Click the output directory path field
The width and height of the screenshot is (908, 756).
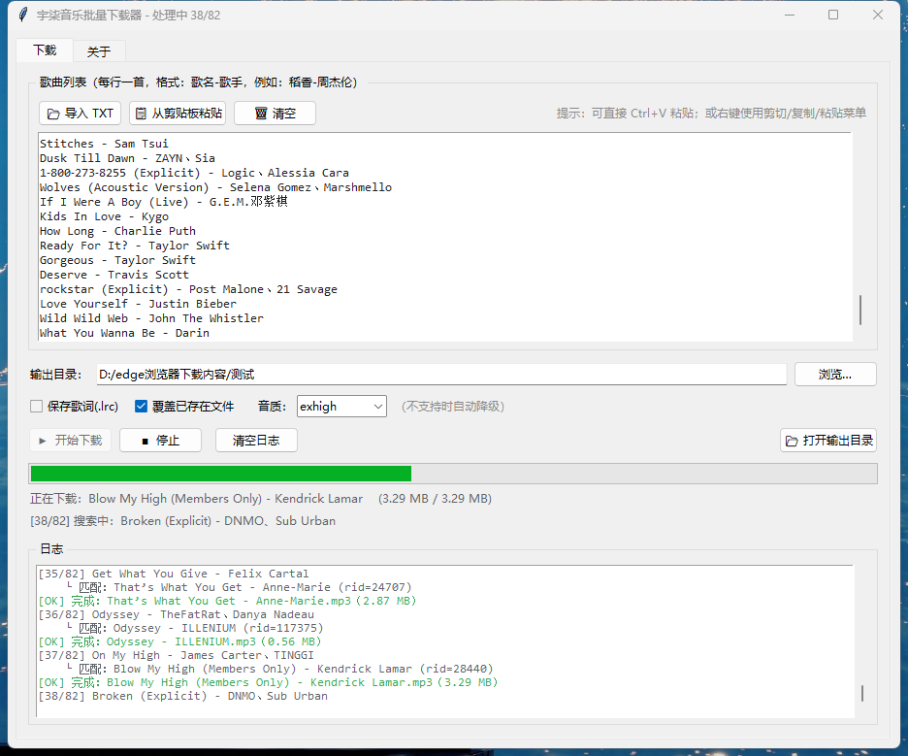(x=441, y=375)
